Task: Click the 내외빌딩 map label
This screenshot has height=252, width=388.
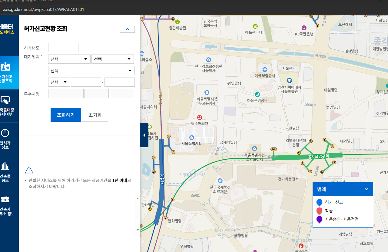Action: (x=347, y=141)
